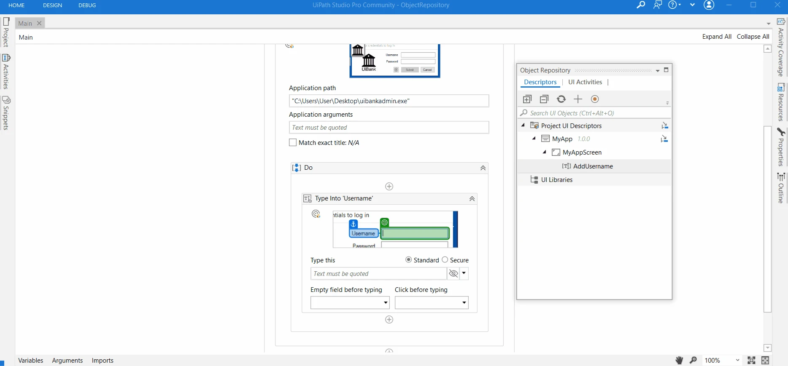
Task: Open the Snippets panel from left sidebar
Action: click(x=6, y=113)
